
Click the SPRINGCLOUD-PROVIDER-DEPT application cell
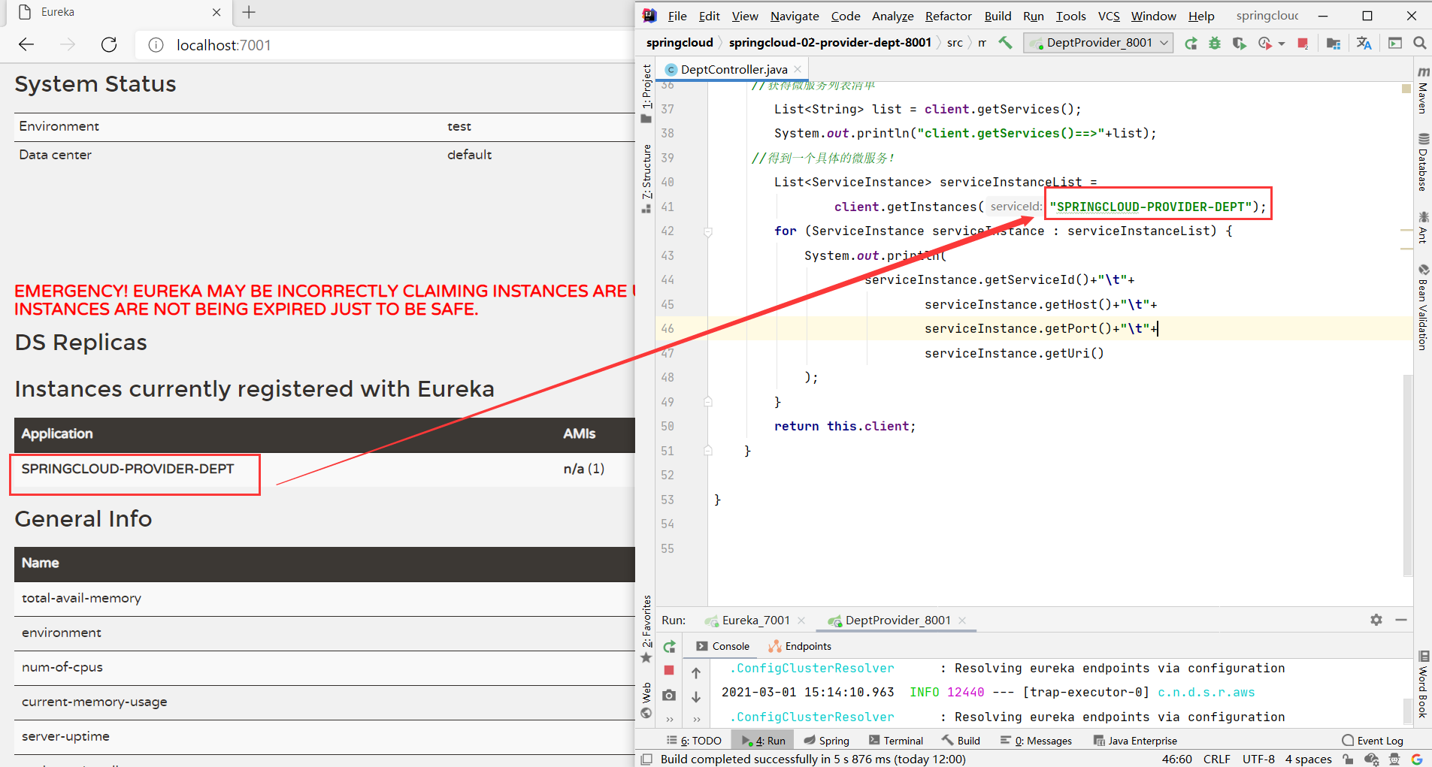(x=128, y=470)
